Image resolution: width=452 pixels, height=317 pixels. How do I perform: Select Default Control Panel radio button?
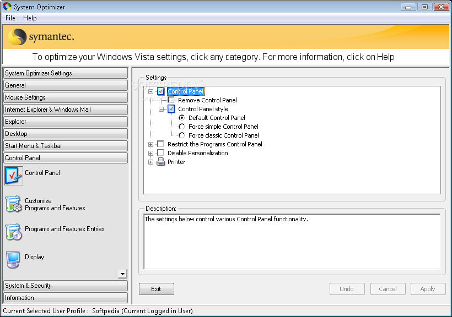click(181, 118)
